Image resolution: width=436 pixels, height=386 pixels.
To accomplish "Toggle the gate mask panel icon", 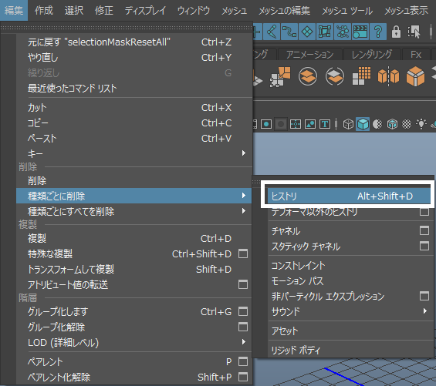I will tap(281, 124).
